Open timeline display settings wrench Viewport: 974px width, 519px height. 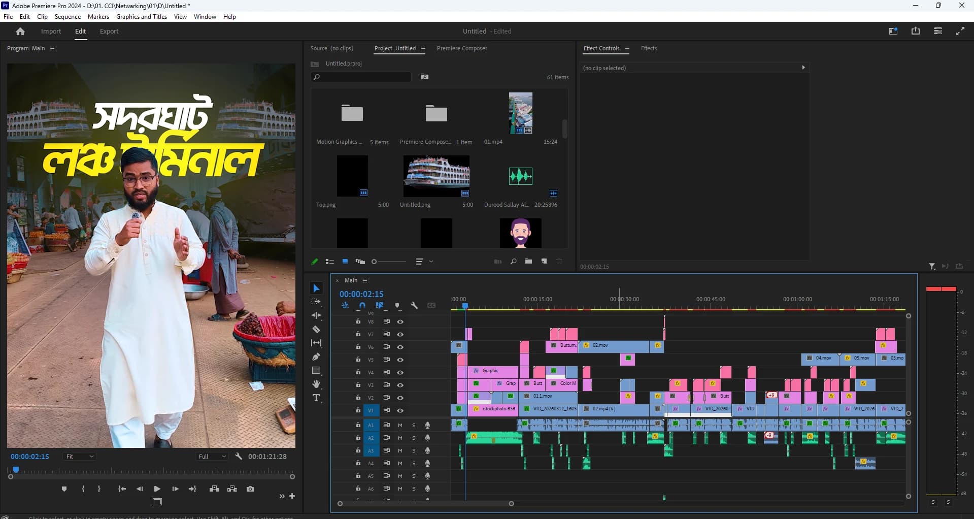click(414, 306)
